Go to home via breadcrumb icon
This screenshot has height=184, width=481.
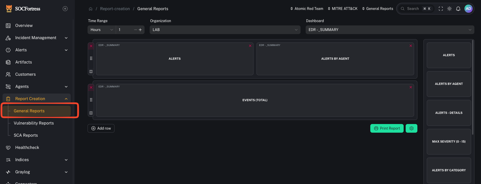(91, 9)
